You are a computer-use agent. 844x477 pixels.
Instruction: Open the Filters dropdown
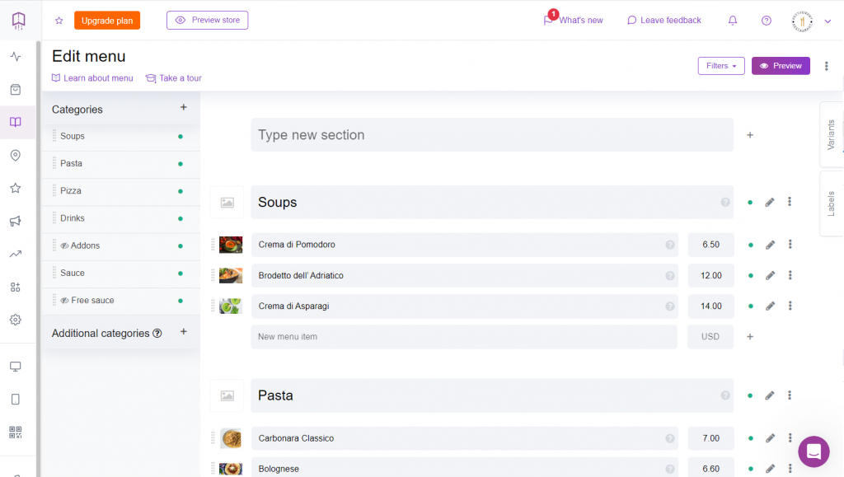point(720,66)
